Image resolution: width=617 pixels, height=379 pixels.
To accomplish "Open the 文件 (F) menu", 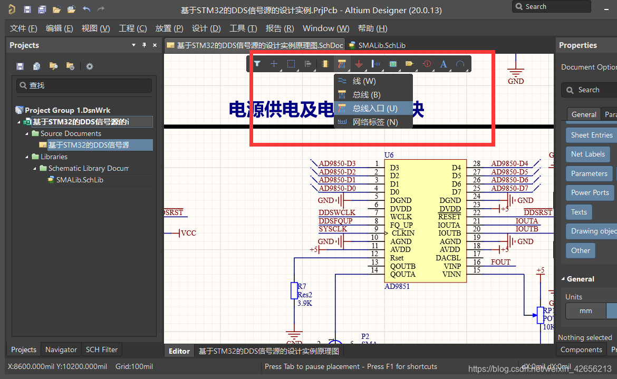I will click(24, 28).
